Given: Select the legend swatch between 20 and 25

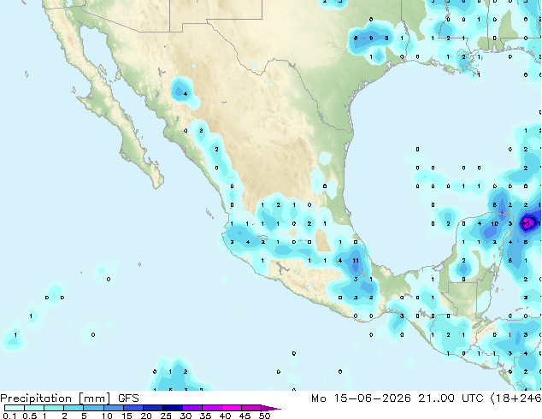Looking at the screenshot, I should [x=153, y=408].
